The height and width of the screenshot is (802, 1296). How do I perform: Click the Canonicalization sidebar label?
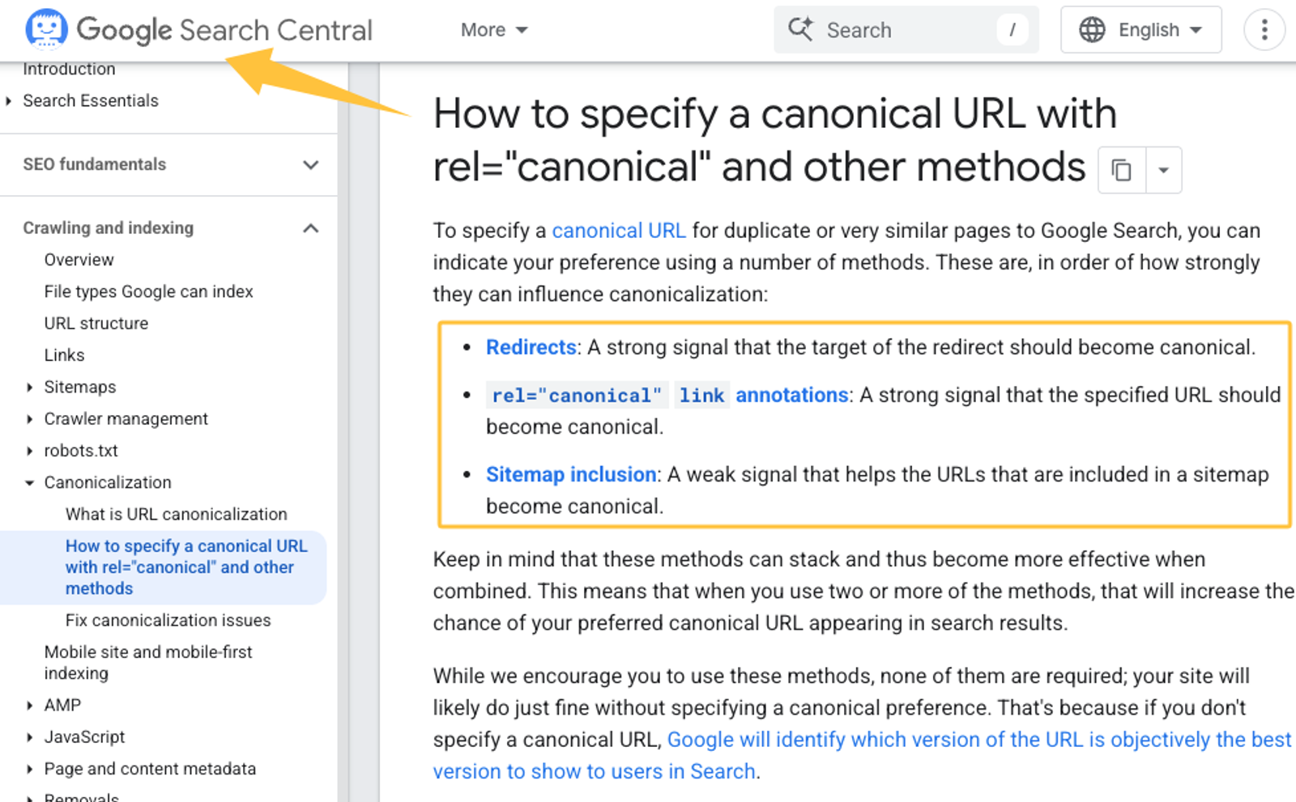(108, 482)
